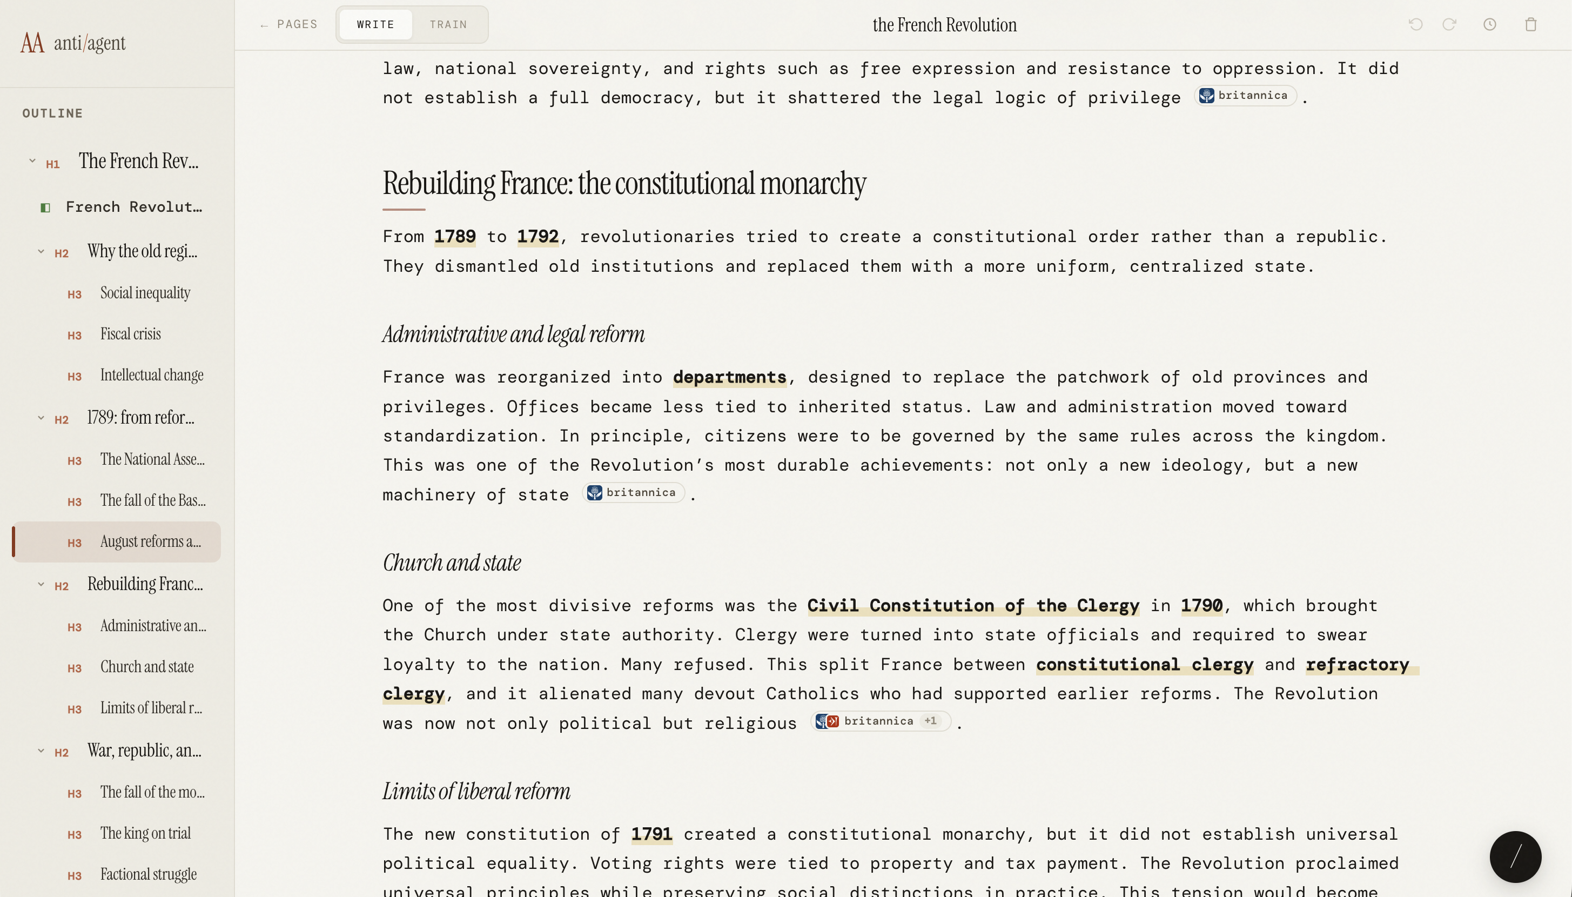Click the highlighted year 1791

tap(651, 834)
